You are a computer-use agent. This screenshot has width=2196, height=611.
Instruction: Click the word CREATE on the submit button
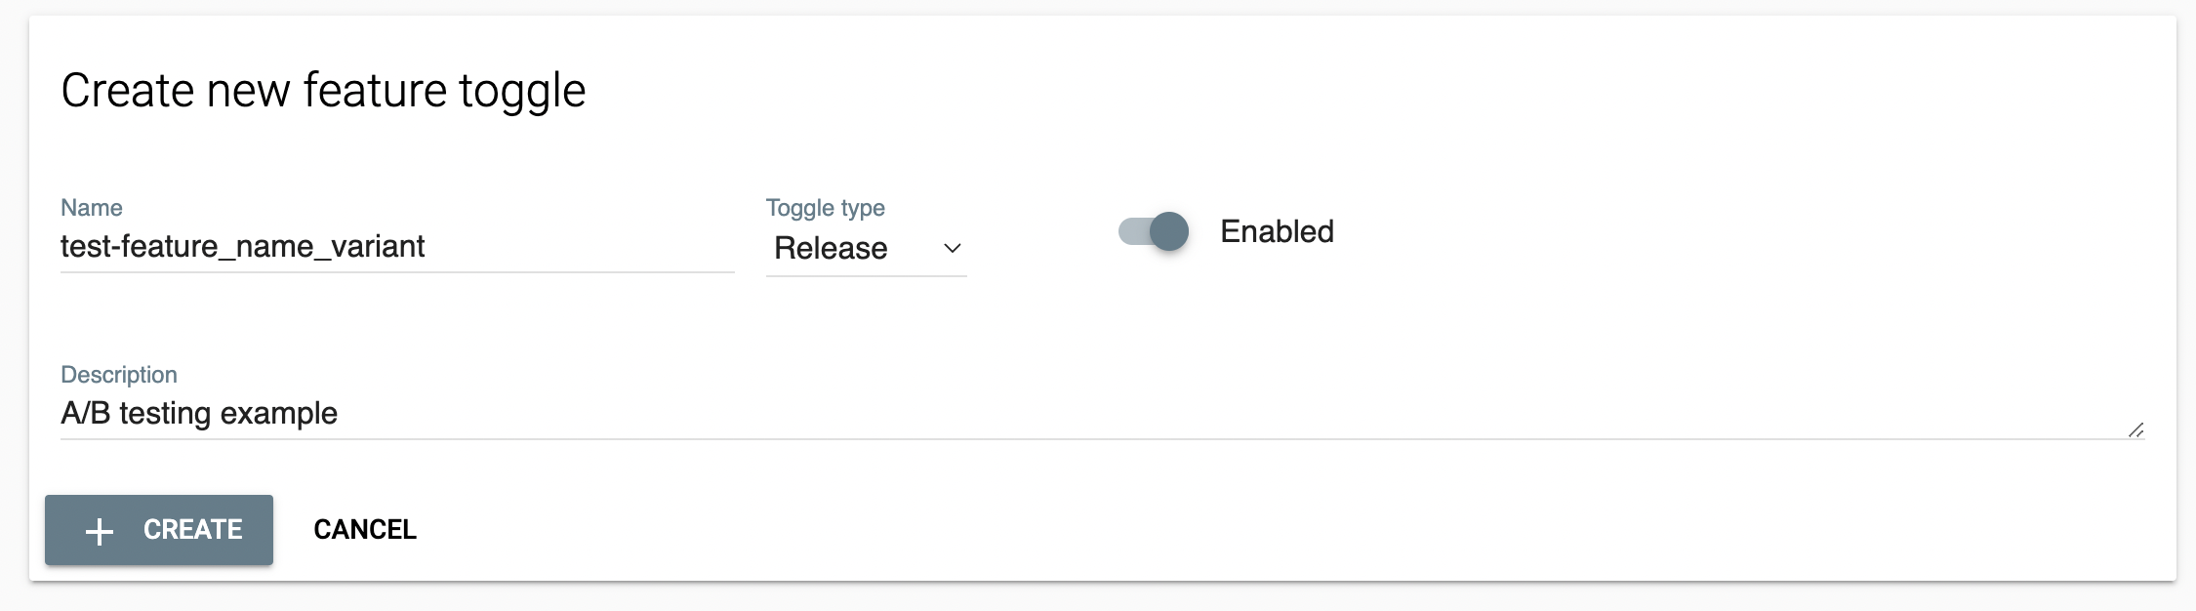193,529
